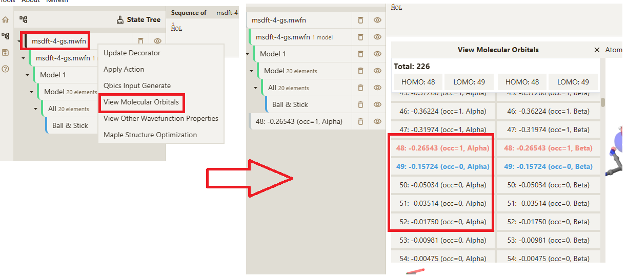Click trash icon on the msdft-4-gs.mwfn 1 model row

tap(360, 37)
